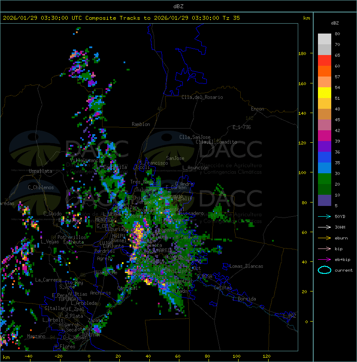Click the 'G_CRUZ' label
This screenshot has height=362, width=357.
[x=104, y=226]
